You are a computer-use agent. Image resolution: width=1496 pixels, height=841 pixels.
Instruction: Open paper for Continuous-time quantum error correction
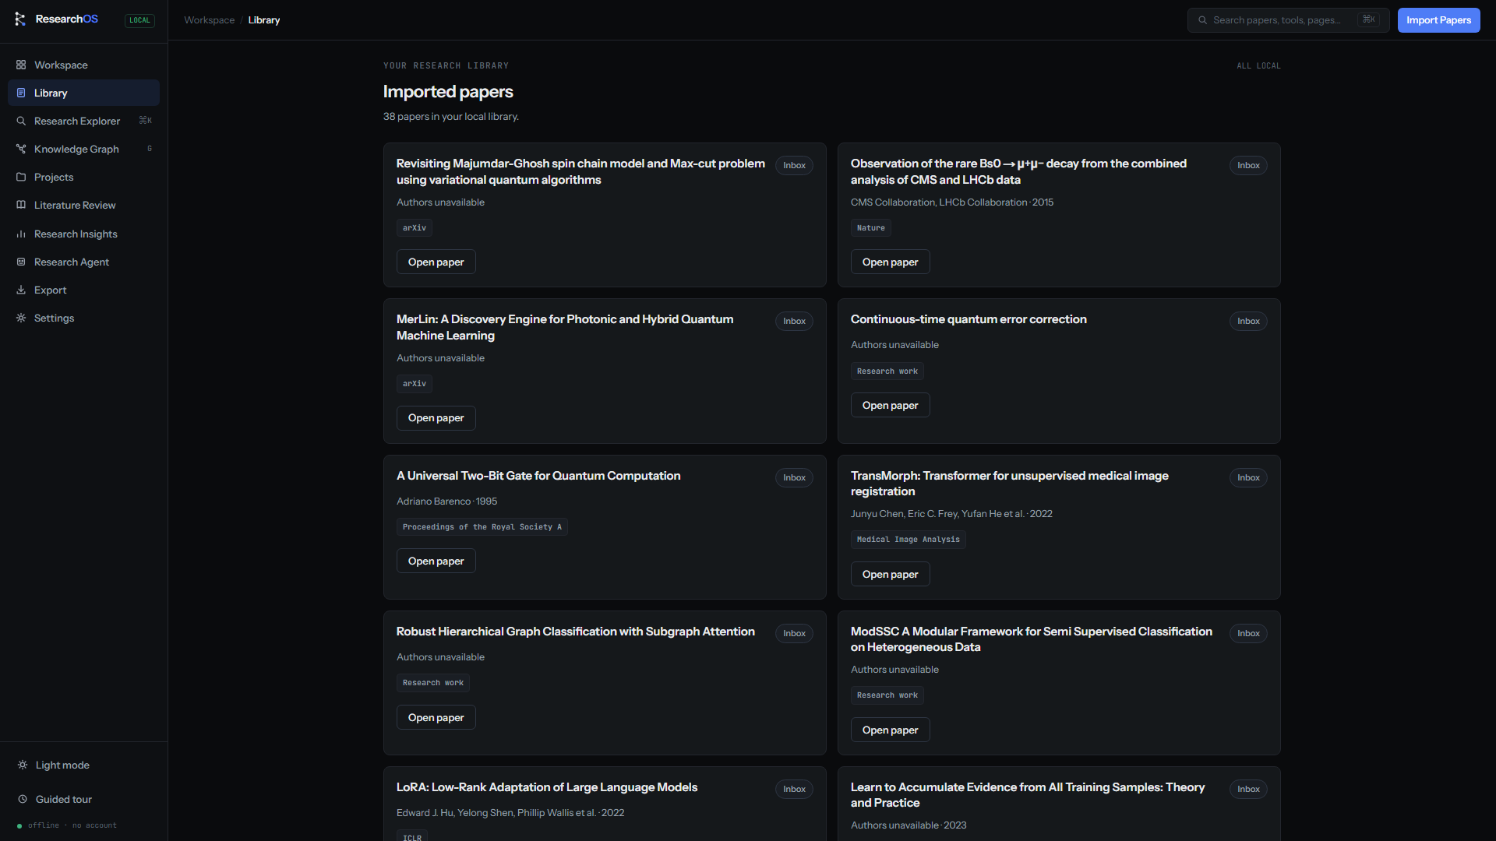point(890,406)
